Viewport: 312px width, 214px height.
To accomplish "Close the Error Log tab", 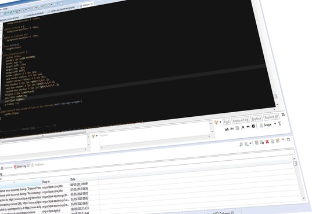I will pyautogui.click(x=28, y=165).
